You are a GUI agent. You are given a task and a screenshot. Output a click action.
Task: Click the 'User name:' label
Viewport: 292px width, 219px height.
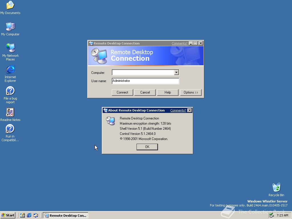99,81
